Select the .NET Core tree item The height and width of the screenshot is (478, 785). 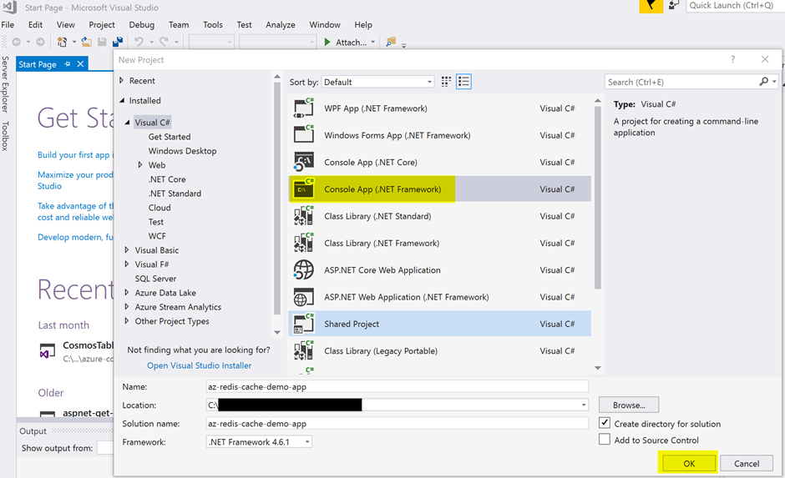[167, 179]
